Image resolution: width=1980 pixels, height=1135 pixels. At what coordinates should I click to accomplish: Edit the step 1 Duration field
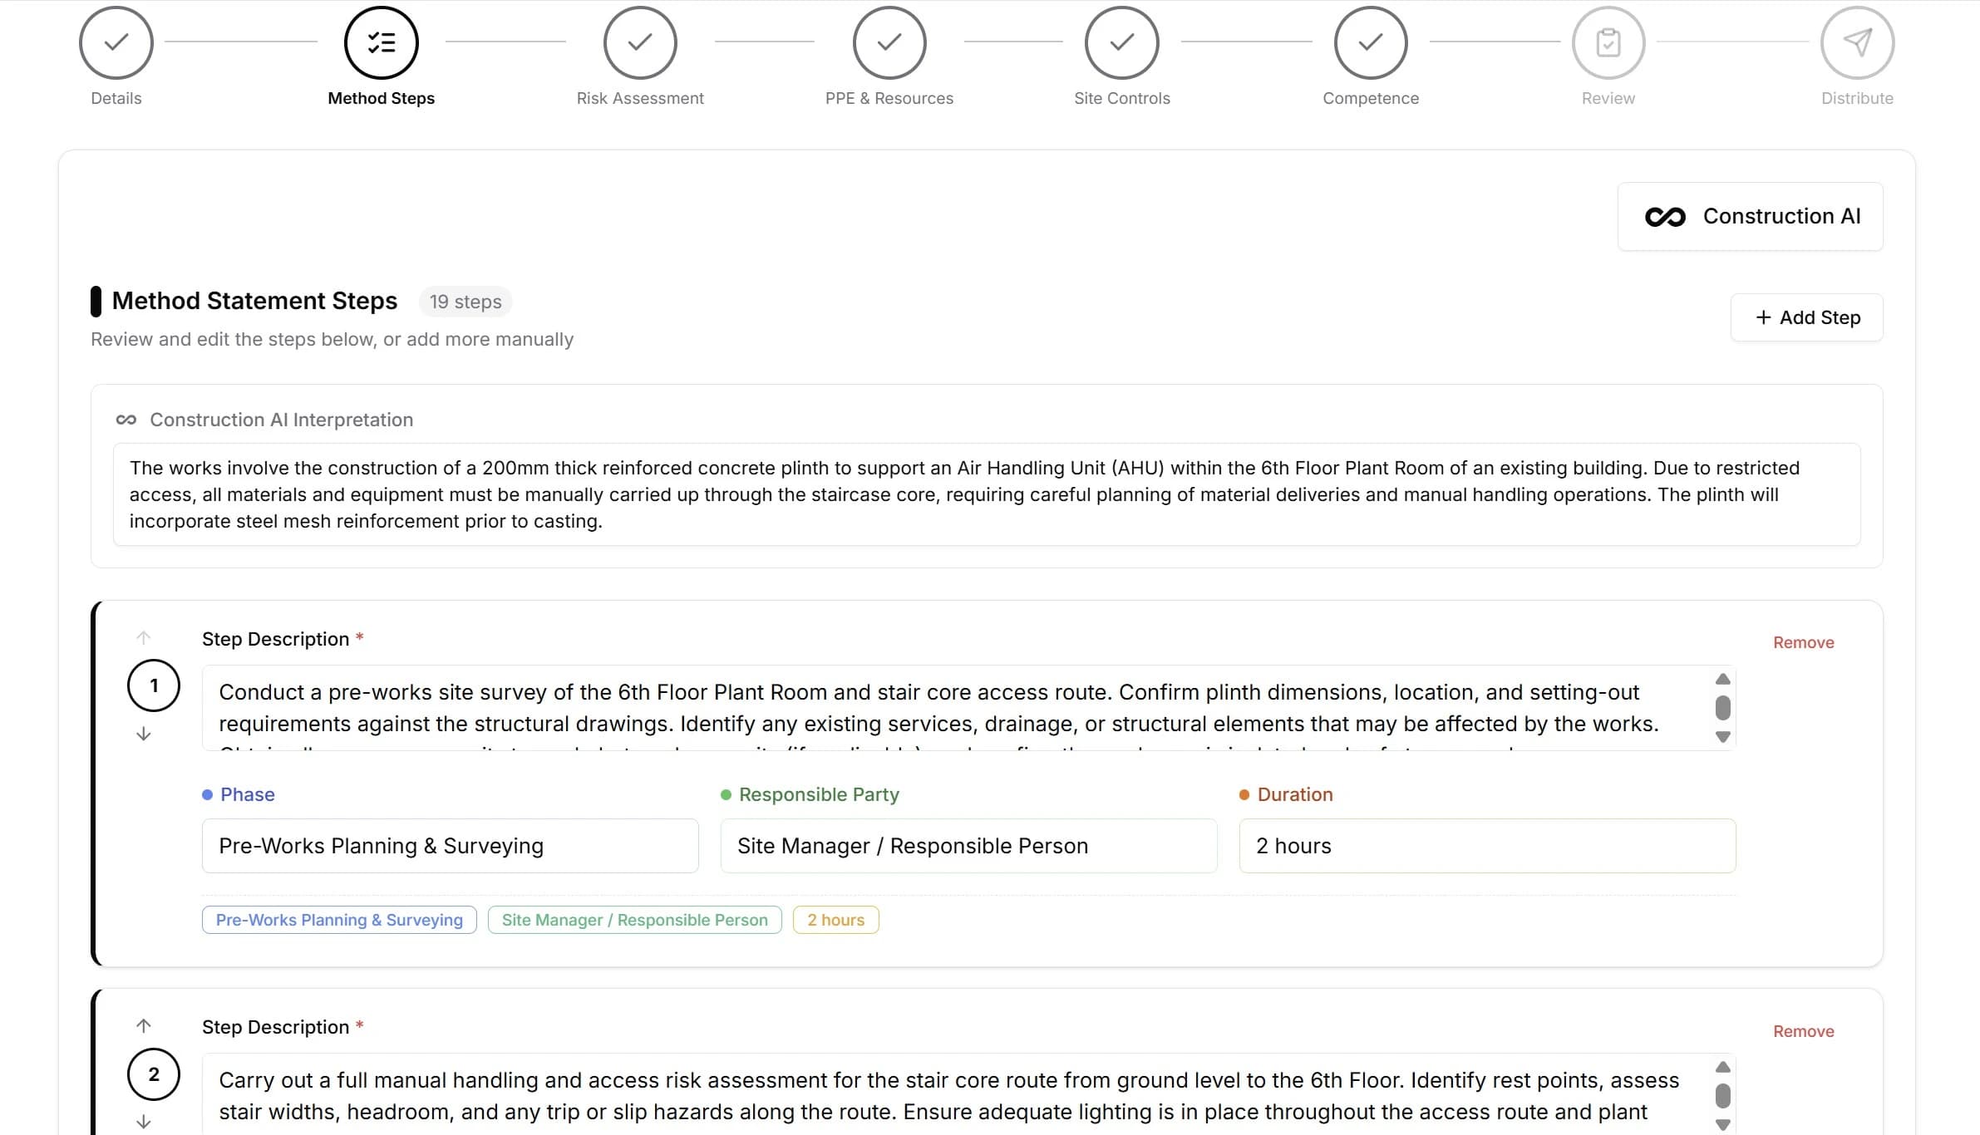[x=1487, y=846]
